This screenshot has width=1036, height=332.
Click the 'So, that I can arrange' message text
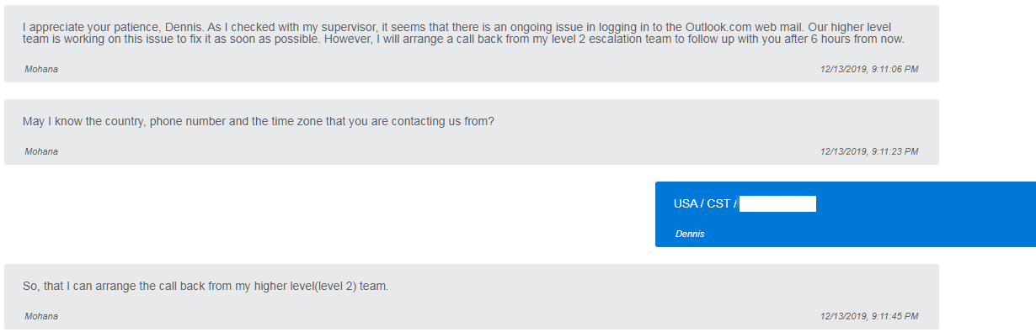(x=206, y=286)
